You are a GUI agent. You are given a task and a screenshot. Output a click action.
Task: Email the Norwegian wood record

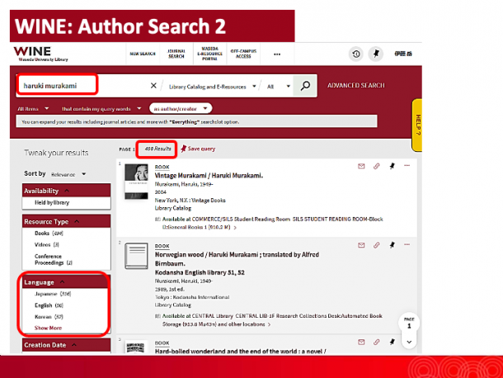pos(361,245)
